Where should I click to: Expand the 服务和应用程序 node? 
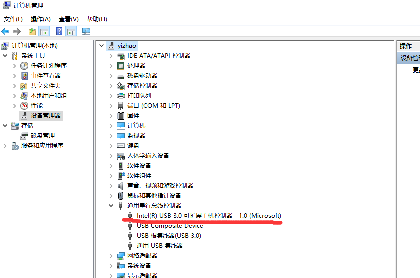[5, 146]
